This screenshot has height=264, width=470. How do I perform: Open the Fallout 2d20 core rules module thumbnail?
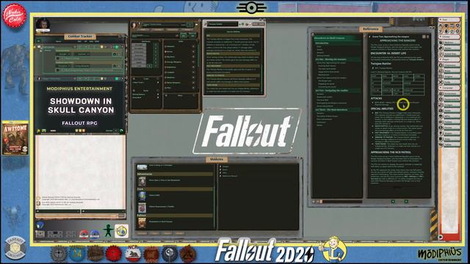[142, 196]
